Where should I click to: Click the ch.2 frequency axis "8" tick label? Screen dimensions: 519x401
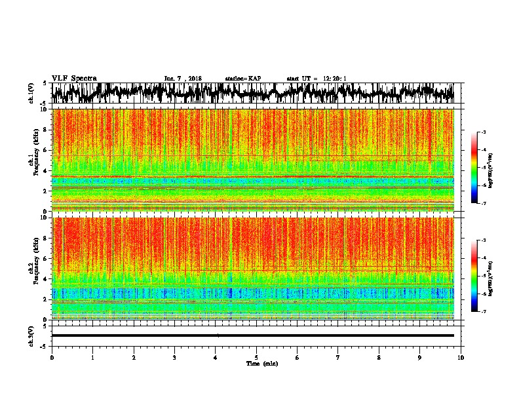(x=46, y=239)
